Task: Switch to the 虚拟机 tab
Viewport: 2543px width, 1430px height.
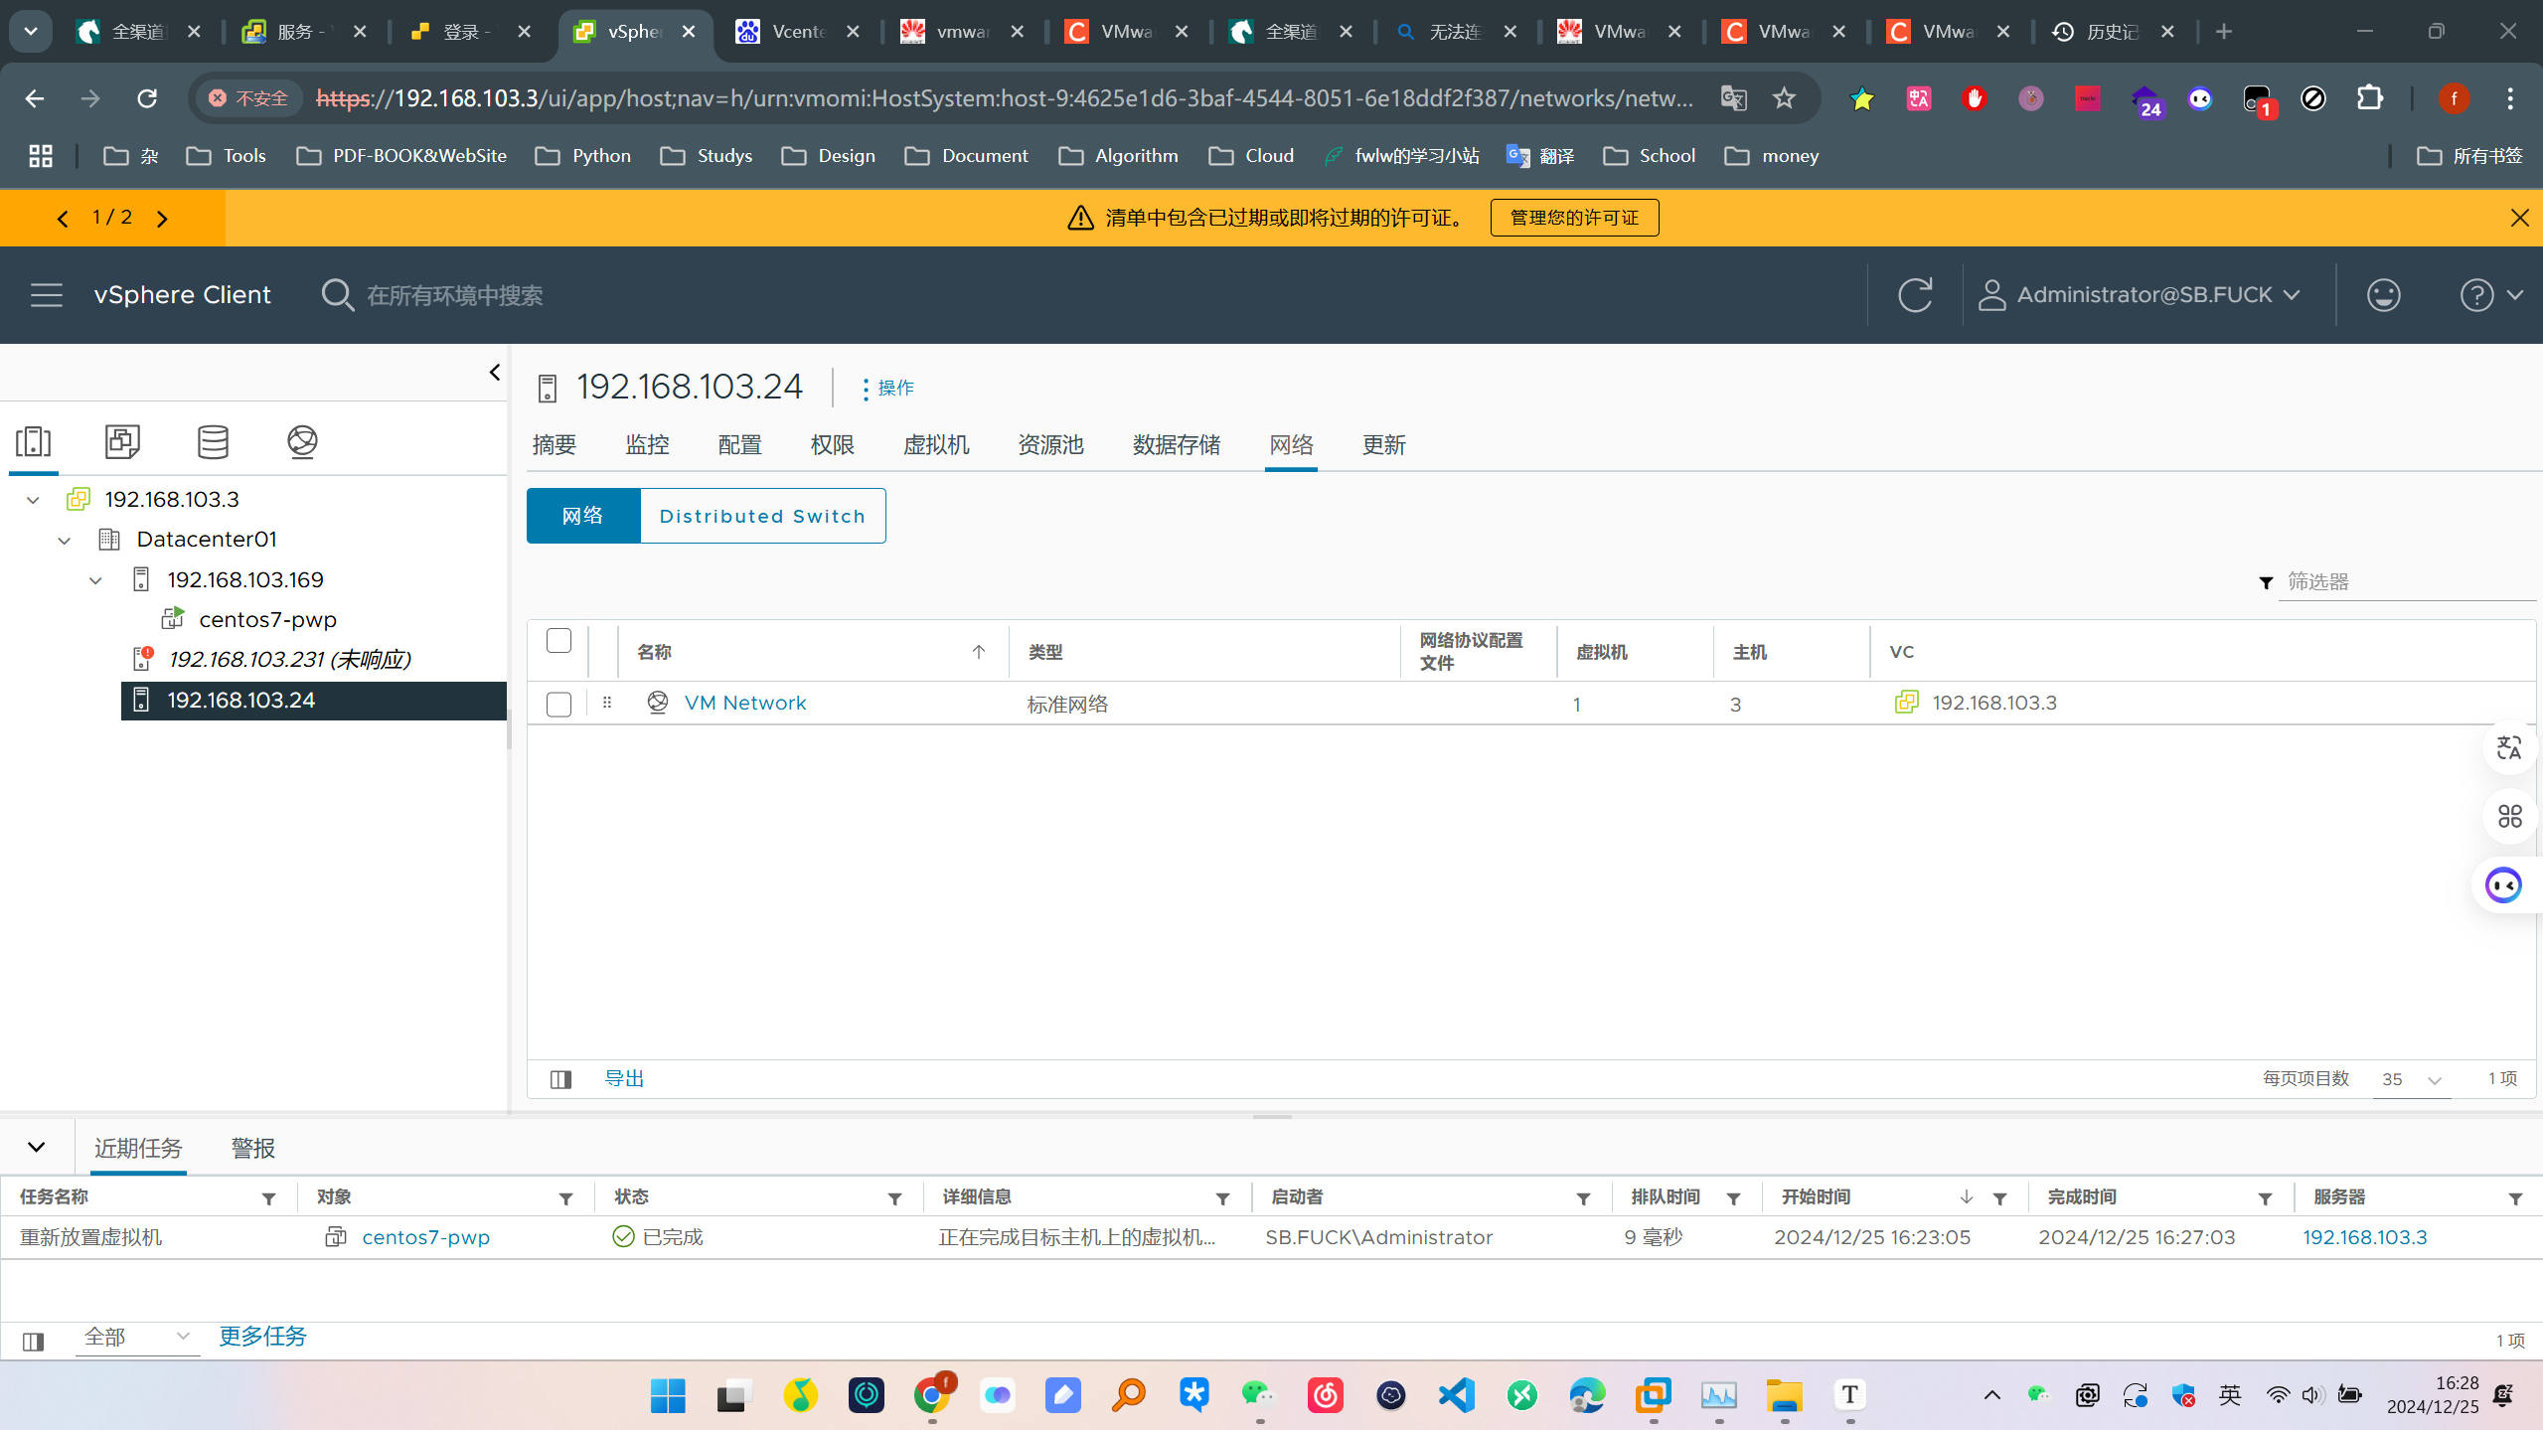Action: 936,445
